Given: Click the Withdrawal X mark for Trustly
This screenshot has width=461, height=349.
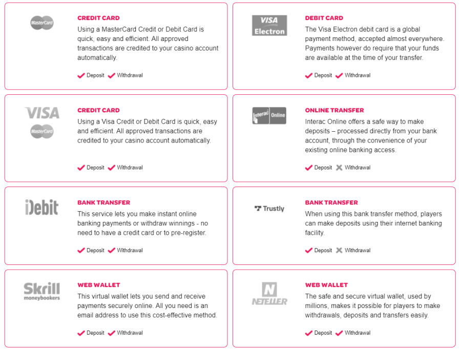Looking at the screenshot, I should 339,251.
